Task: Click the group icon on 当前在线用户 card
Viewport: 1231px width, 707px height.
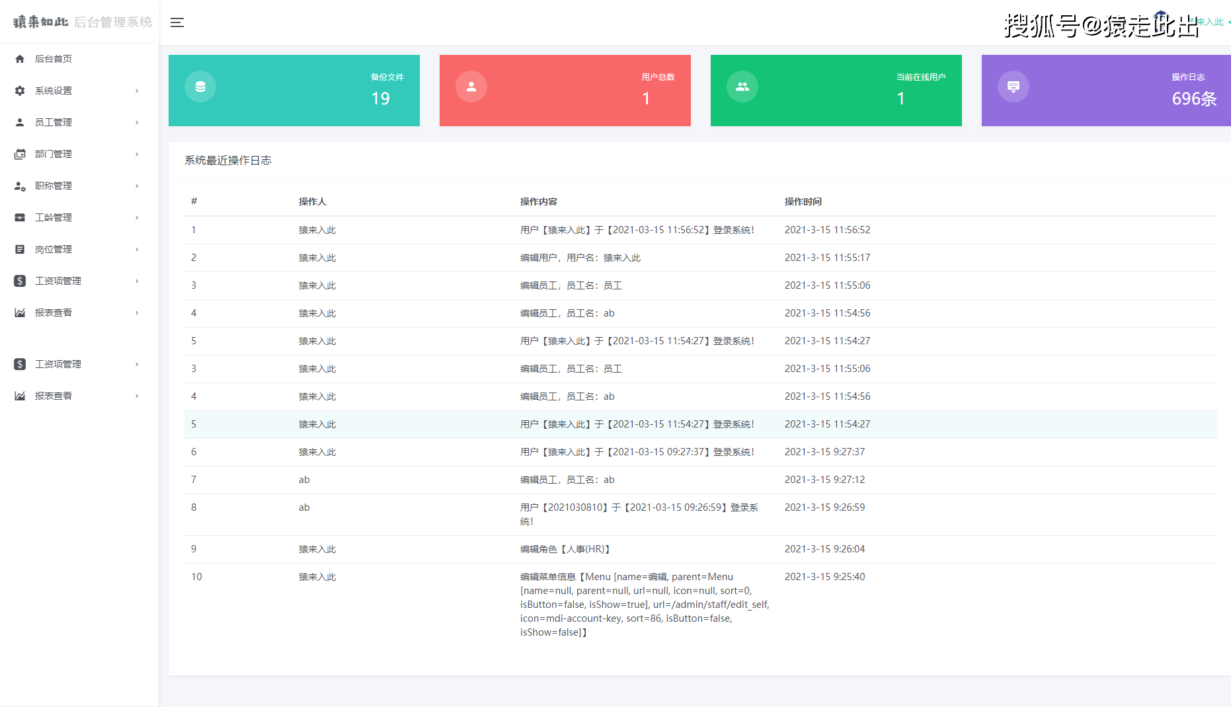Action: pos(742,87)
